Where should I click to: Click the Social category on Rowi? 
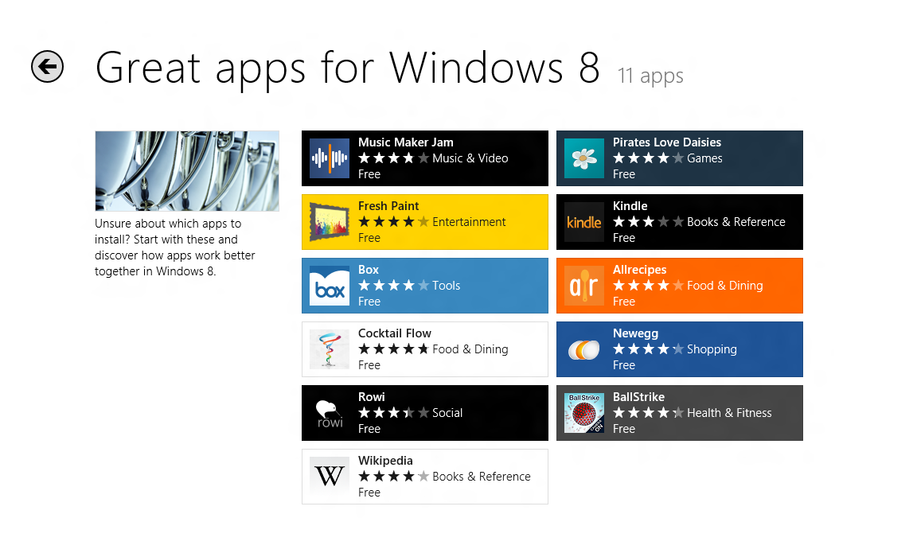[447, 413]
